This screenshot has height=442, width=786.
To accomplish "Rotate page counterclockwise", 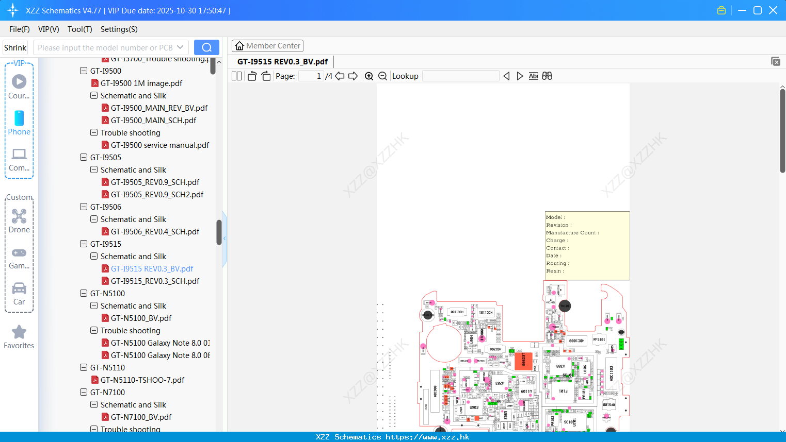I will [252, 76].
